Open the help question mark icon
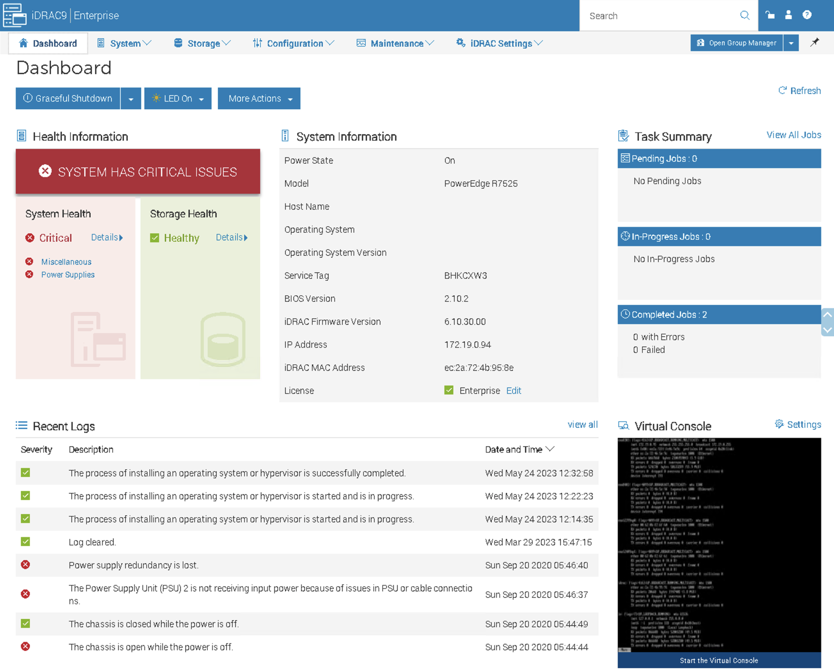 click(807, 15)
